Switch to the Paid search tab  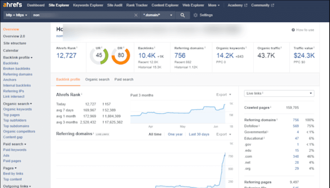(x=124, y=79)
